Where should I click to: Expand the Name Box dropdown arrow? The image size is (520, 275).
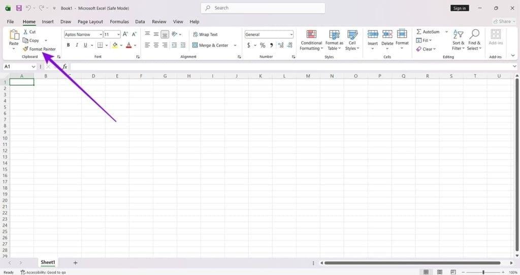(x=33, y=66)
